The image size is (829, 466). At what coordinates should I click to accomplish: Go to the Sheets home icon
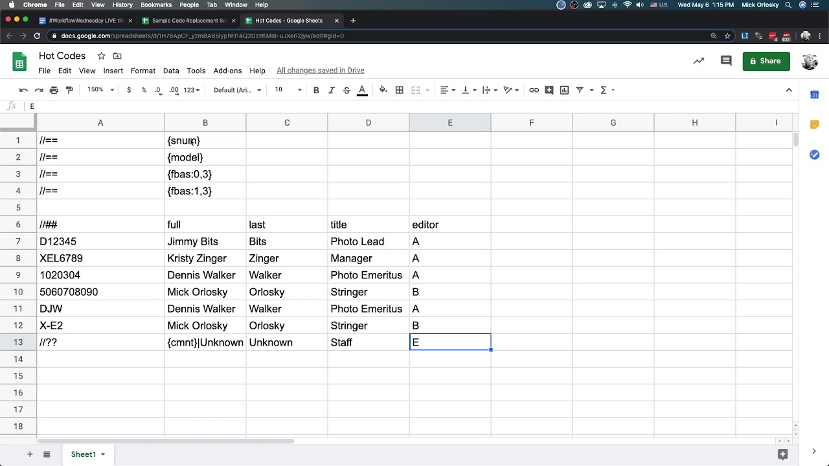19,63
